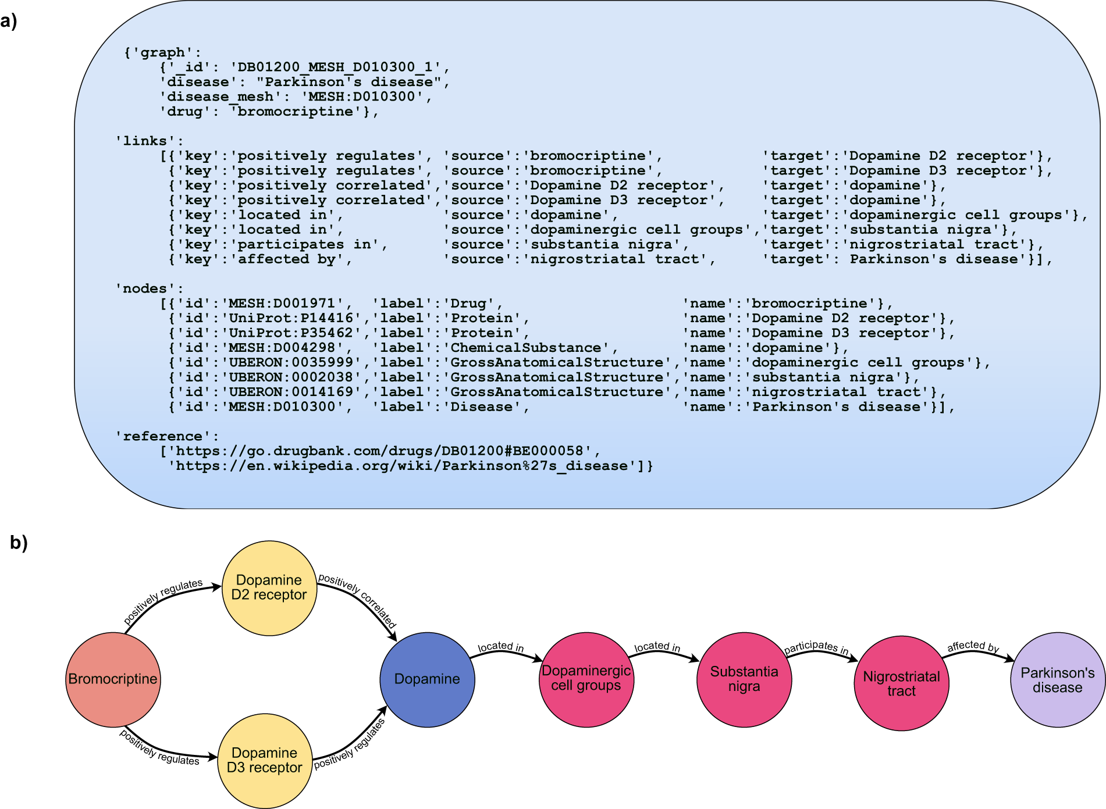This screenshot has width=1106, height=809.
Task: Click the blue Dopamine node circle
Action: (427, 679)
